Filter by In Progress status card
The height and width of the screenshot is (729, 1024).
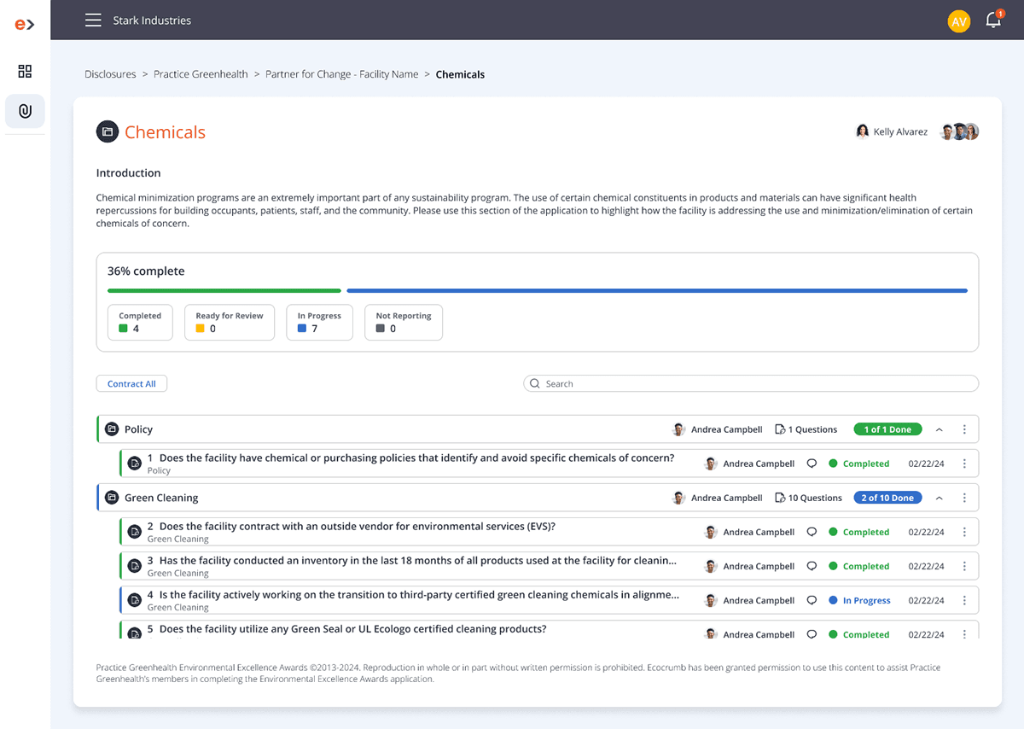tap(319, 322)
